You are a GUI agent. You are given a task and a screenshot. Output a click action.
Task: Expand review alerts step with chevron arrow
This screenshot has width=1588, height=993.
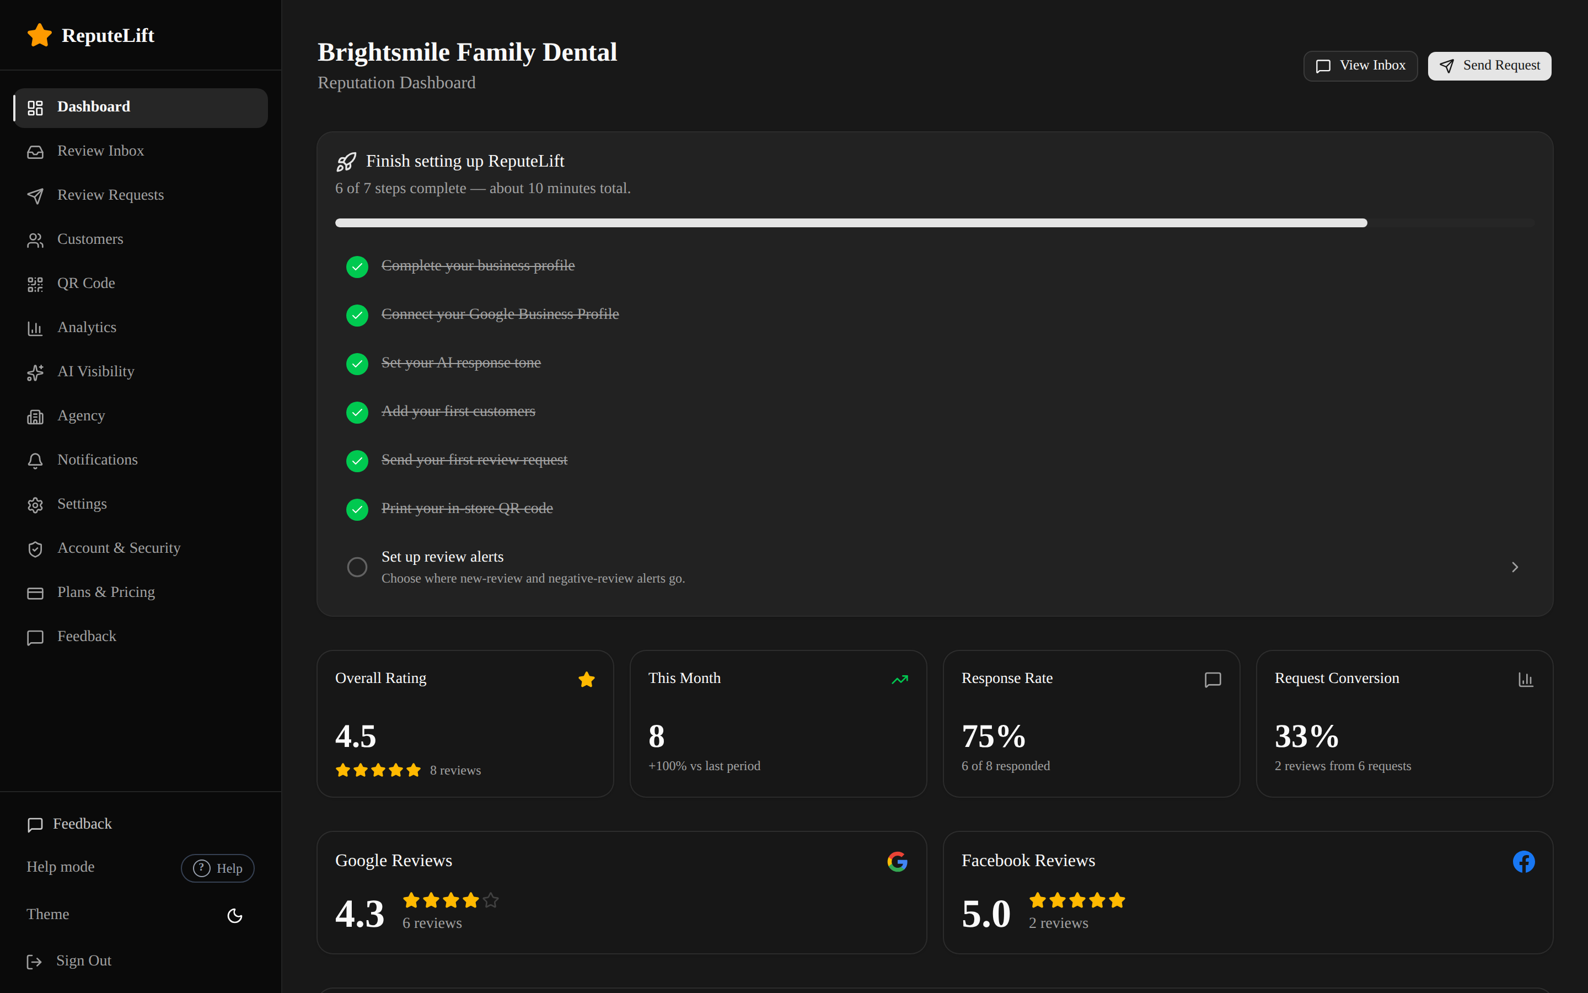[1515, 567]
